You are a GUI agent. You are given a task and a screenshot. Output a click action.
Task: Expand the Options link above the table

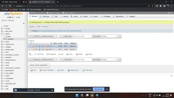pos(31,41)
